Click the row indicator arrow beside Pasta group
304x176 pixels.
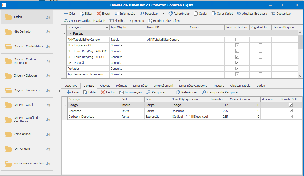(x=64, y=33)
